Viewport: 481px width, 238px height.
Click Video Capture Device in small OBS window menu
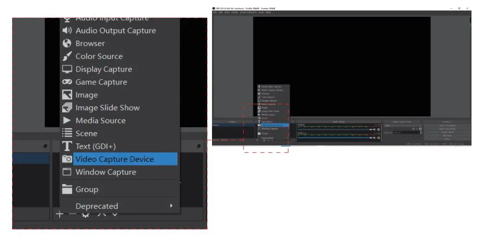coord(275,125)
